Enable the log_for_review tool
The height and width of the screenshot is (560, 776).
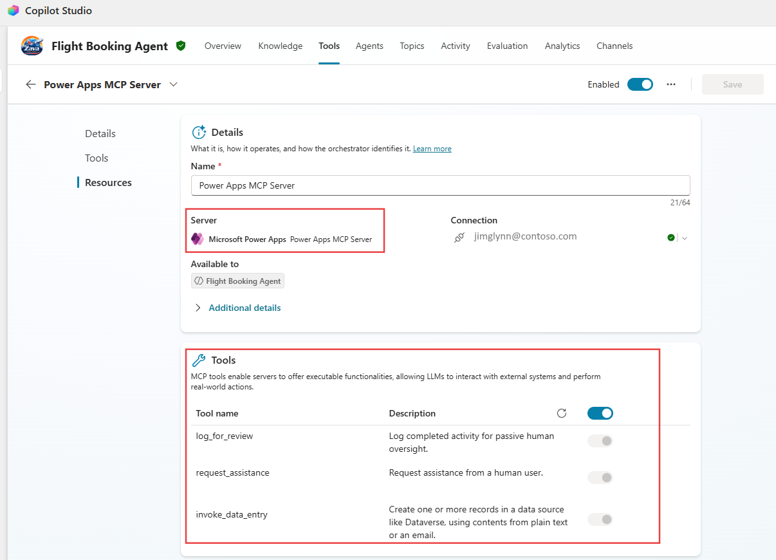pos(600,441)
